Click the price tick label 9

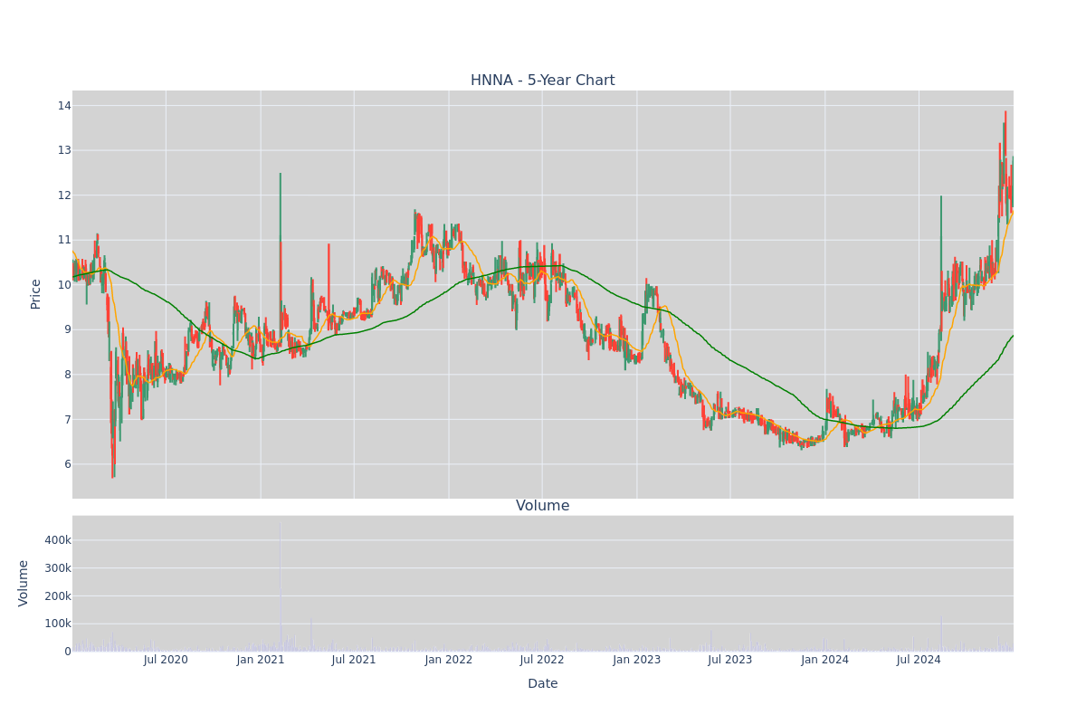[67, 329]
